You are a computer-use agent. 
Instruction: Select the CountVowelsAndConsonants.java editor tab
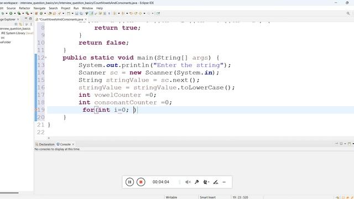61,19
